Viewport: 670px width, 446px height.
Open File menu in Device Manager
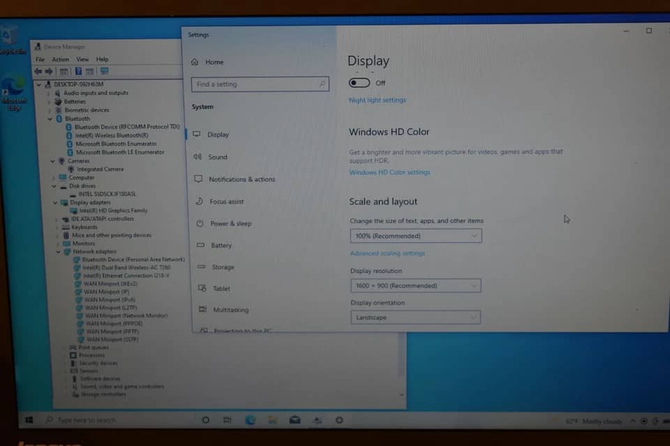(40, 59)
